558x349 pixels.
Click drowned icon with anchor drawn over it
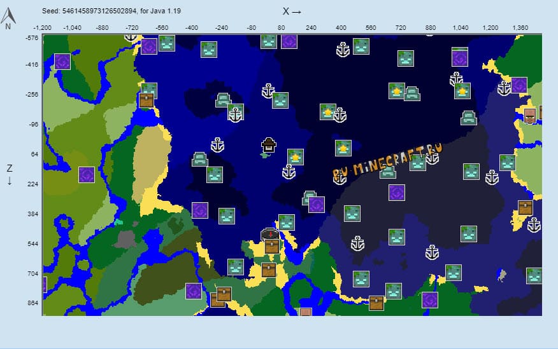[236, 112]
